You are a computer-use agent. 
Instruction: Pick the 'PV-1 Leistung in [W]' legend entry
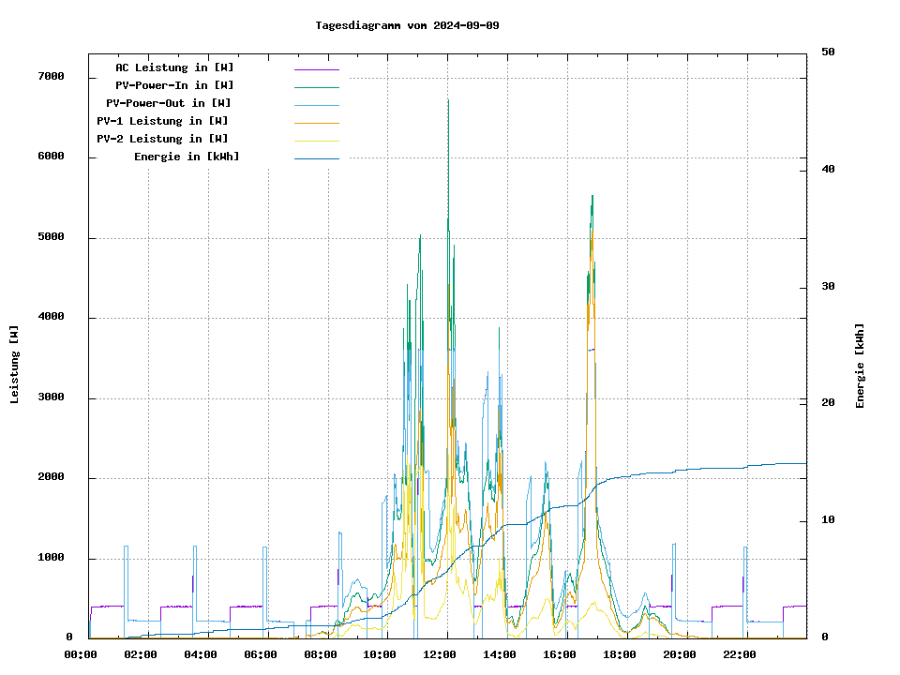click(162, 121)
